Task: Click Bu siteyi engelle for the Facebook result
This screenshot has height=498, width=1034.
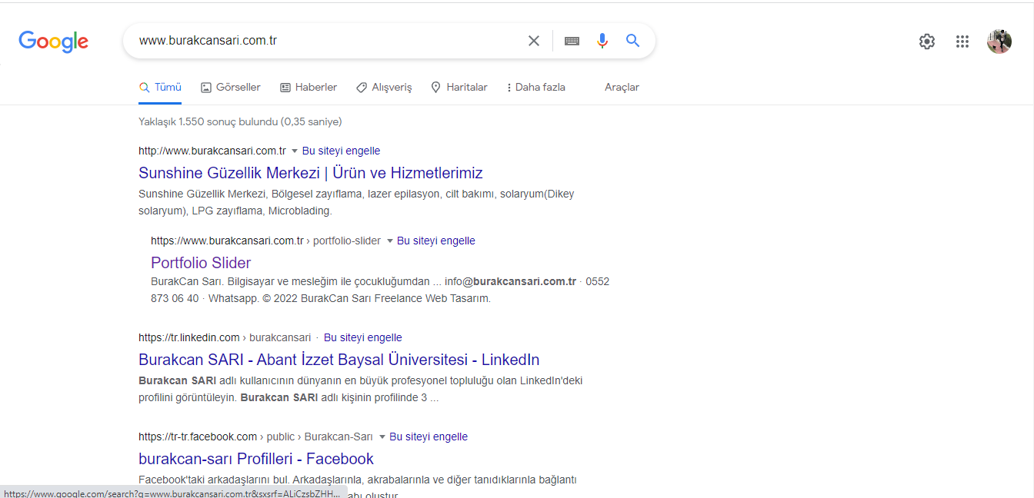Action: [429, 437]
